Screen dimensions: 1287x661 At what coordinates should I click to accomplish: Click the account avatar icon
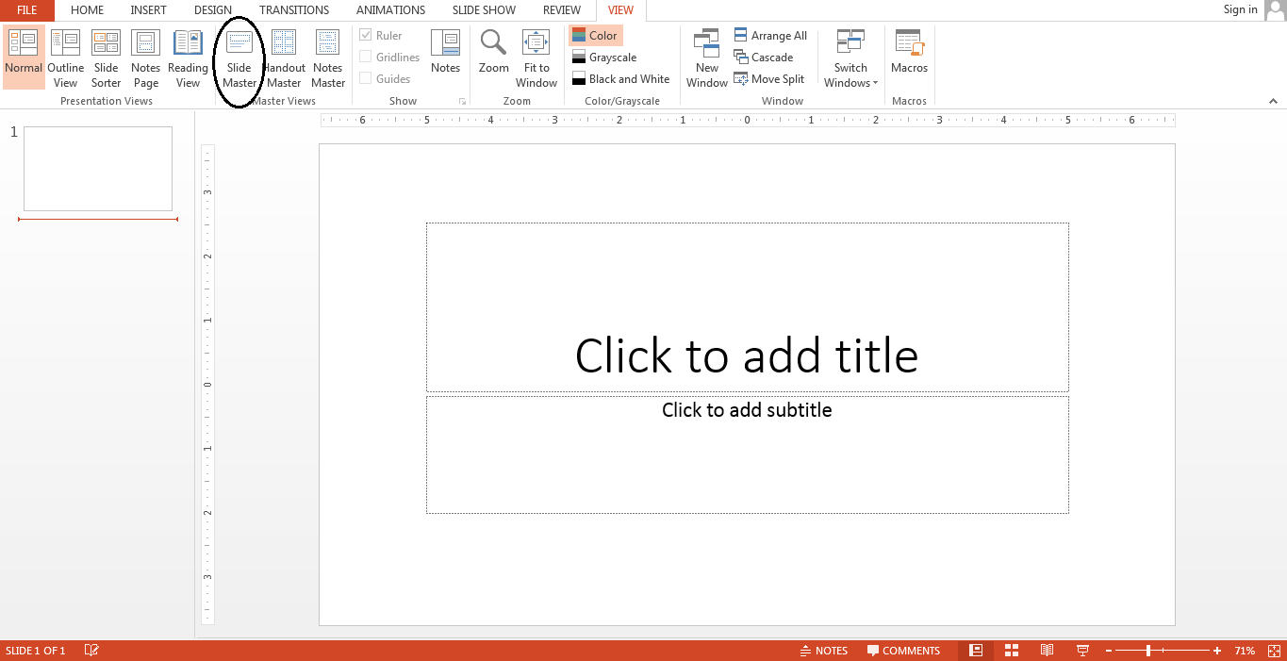pyautogui.click(x=1274, y=10)
